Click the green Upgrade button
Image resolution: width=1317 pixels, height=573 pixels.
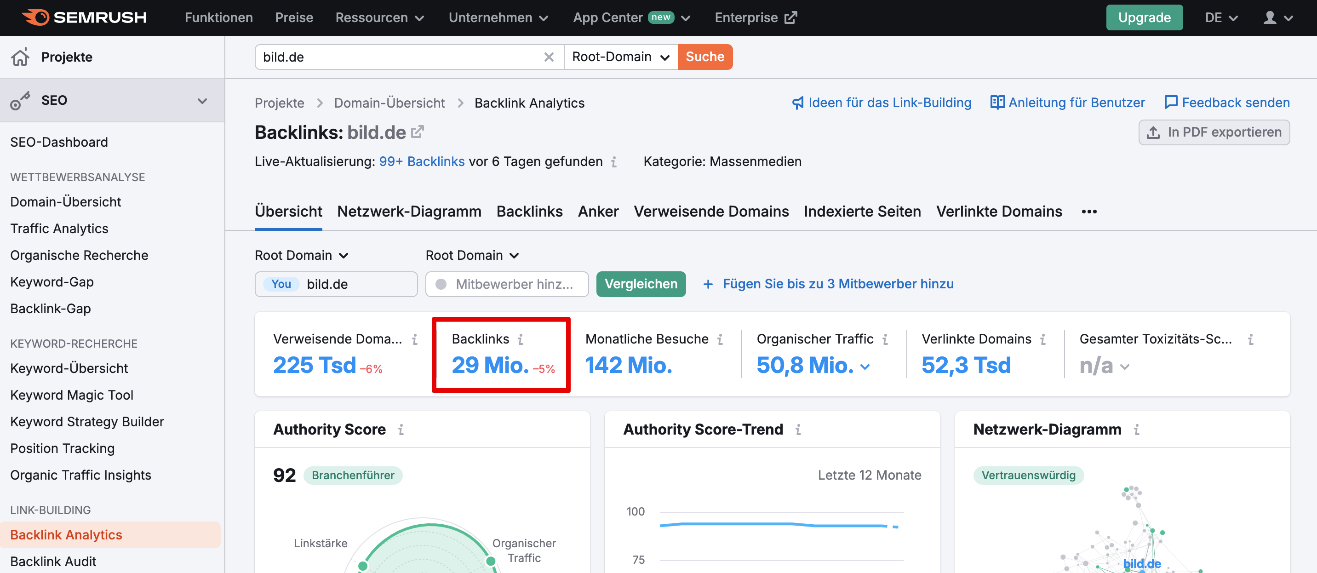1144,17
